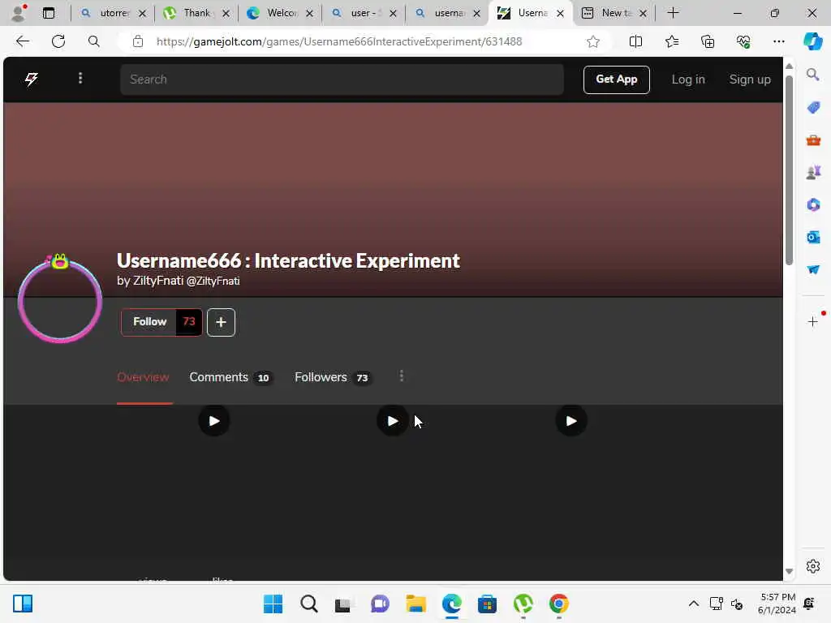Close the Username666 tab
Viewport: 831px width, 623px height.
click(x=560, y=14)
